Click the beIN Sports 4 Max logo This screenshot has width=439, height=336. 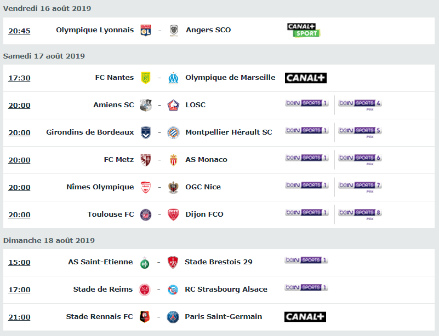coord(360,105)
